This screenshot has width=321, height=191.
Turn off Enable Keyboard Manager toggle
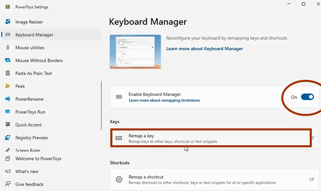(307, 97)
